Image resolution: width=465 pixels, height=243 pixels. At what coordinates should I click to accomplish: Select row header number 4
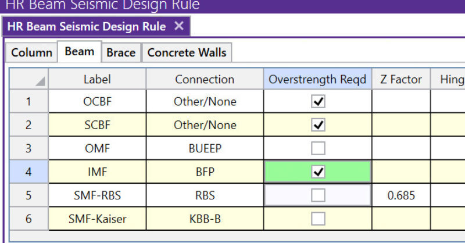28,172
